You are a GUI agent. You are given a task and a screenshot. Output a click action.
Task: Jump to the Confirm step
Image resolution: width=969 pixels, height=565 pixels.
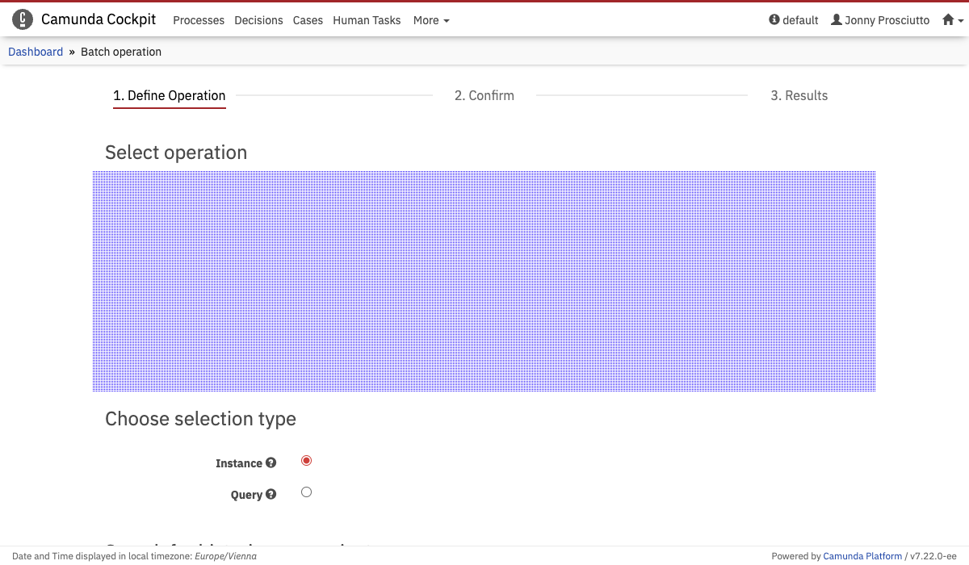pyautogui.click(x=484, y=95)
